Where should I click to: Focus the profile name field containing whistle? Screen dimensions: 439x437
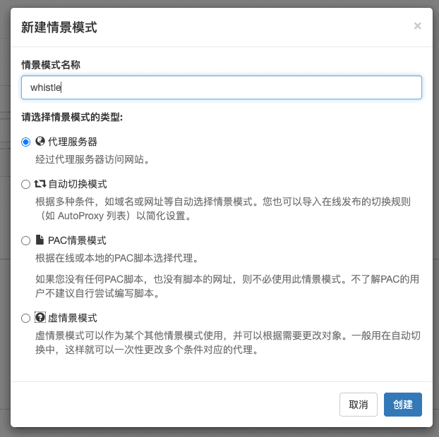point(222,87)
